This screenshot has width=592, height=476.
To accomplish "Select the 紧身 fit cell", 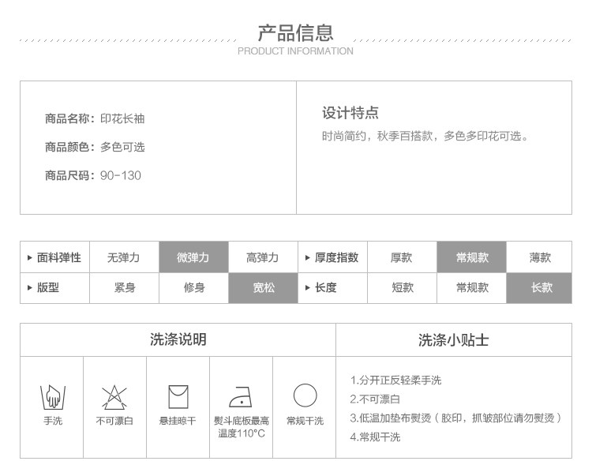I will point(124,288).
